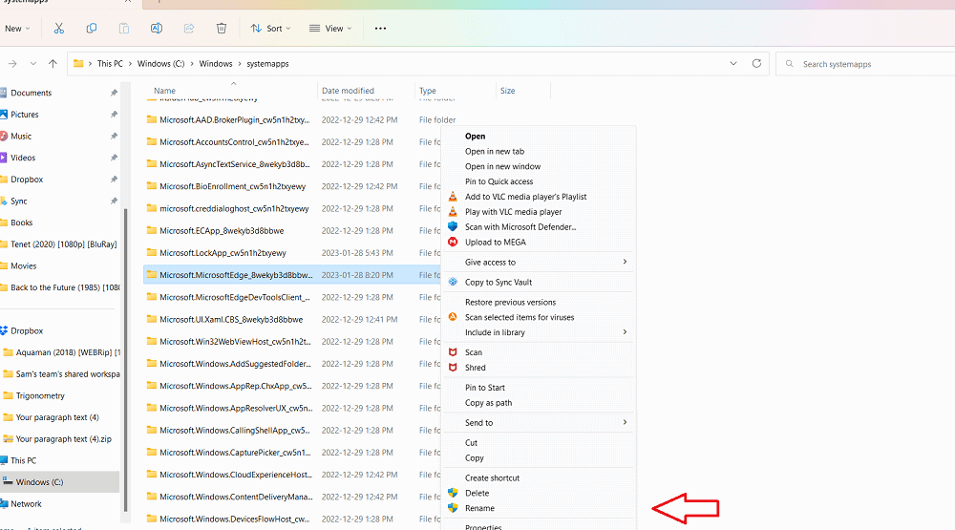955x530 pixels.
Task: Open the See more three-dots menu
Action: pos(381,28)
